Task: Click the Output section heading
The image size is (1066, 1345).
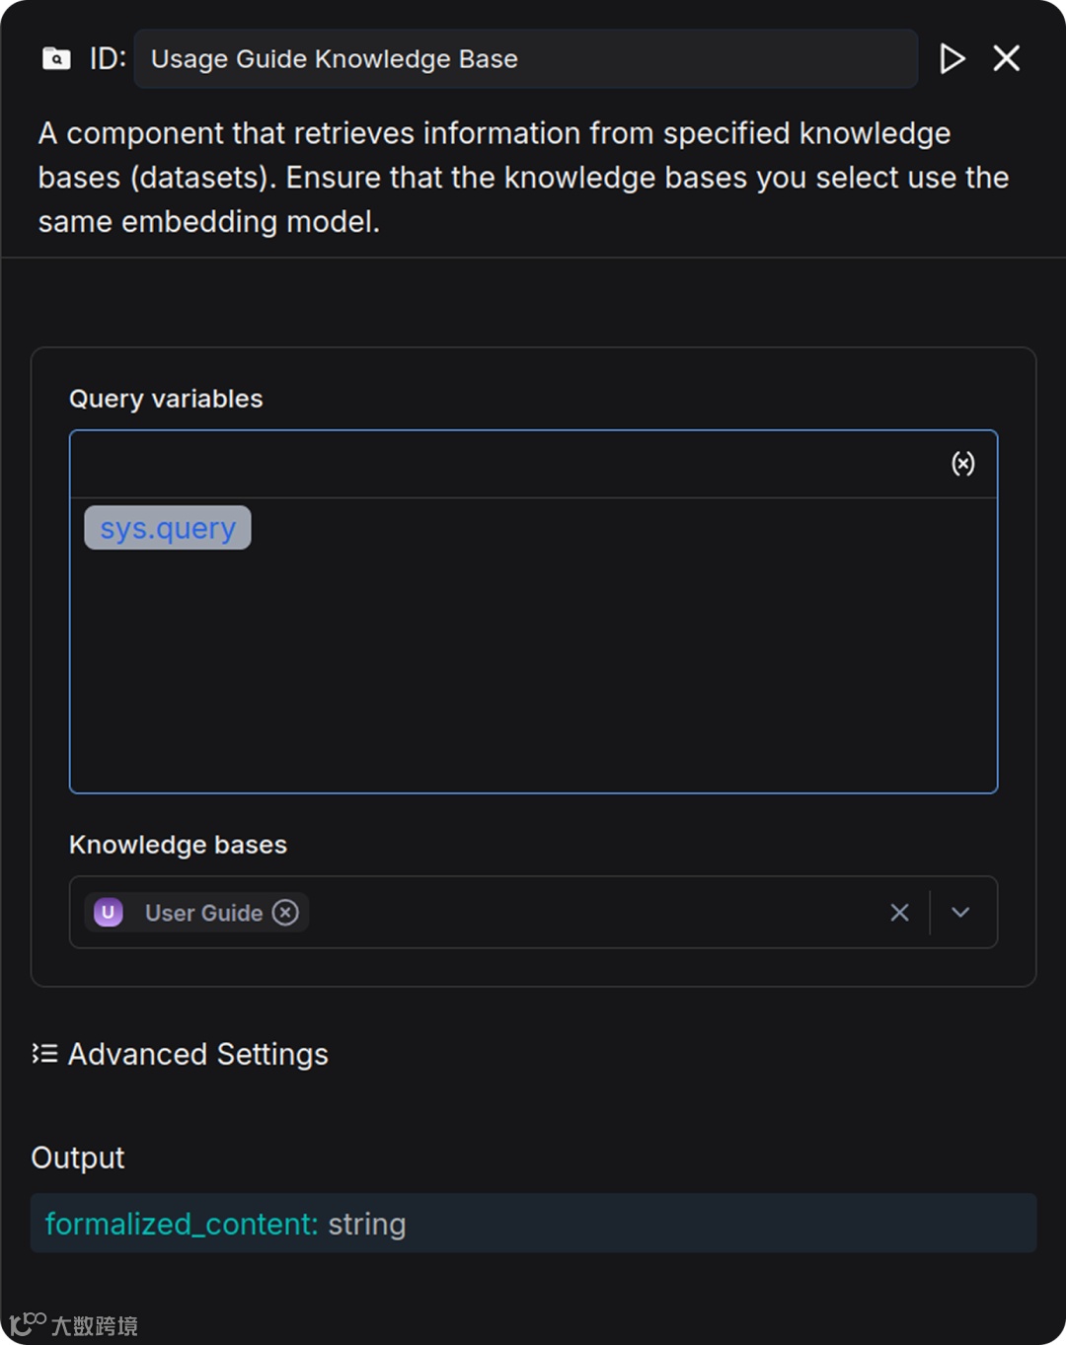Action: (78, 1158)
